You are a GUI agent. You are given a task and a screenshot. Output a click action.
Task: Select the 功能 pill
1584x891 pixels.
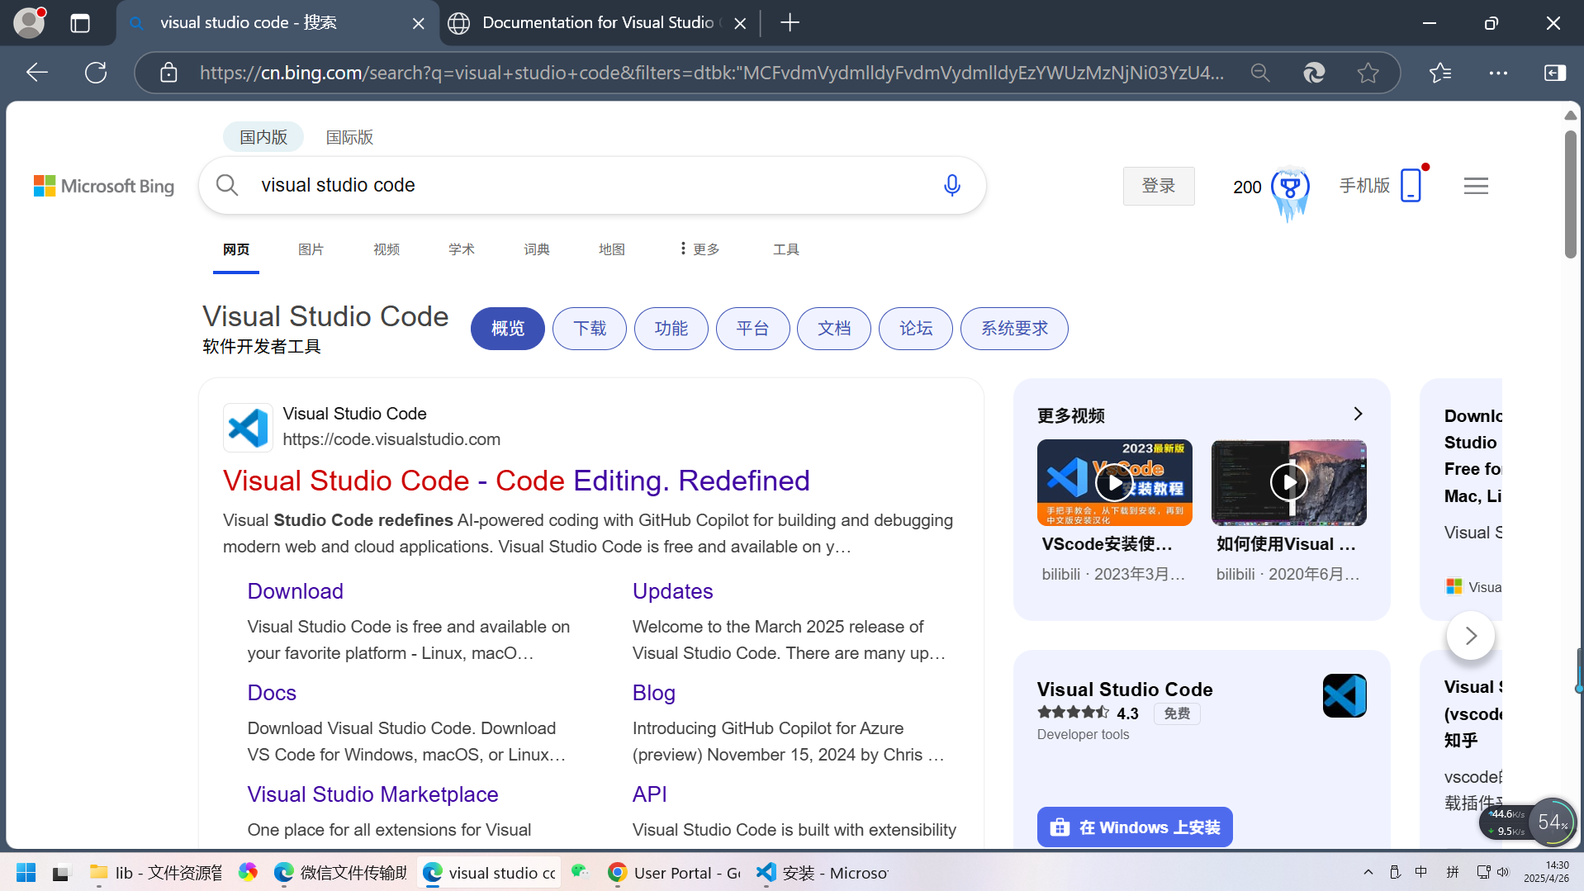point(671,329)
